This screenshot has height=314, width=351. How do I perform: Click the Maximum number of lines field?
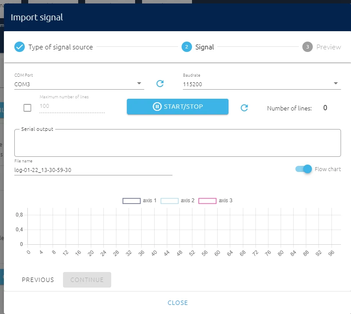pyautogui.click(x=72, y=106)
